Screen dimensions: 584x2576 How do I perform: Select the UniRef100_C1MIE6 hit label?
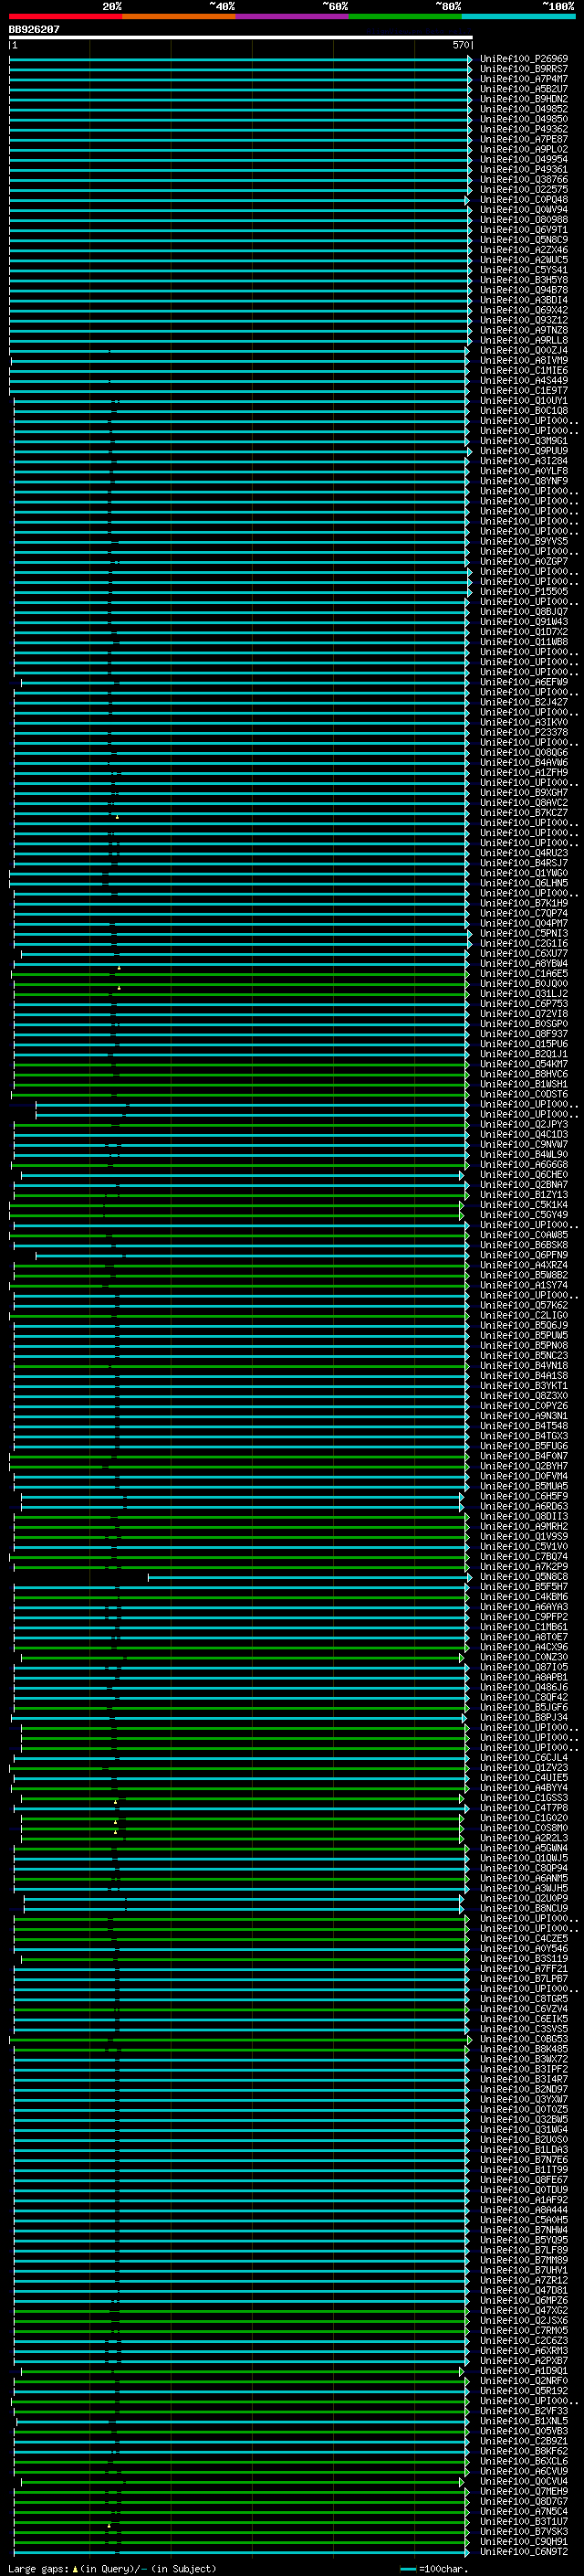point(524,371)
